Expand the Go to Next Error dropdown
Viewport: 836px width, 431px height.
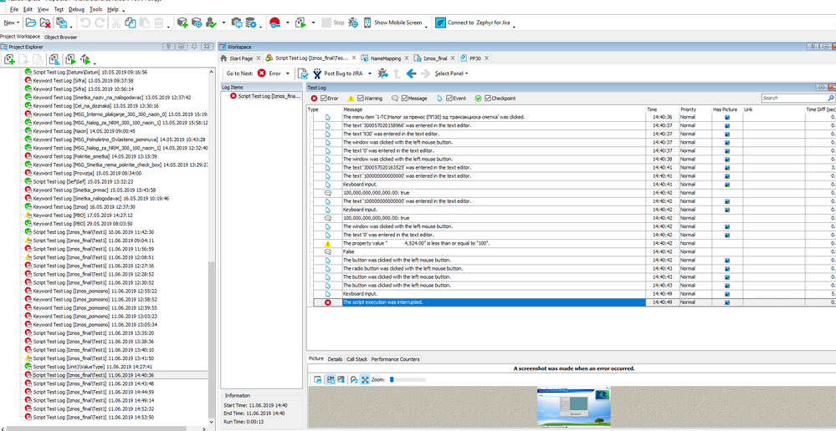289,74
